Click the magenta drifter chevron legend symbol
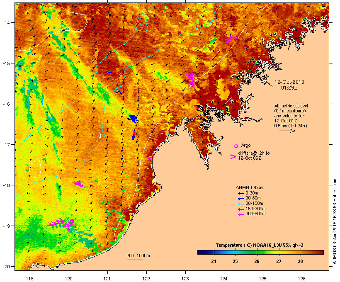The width and height of the screenshot is (340, 282). [x=233, y=157]
